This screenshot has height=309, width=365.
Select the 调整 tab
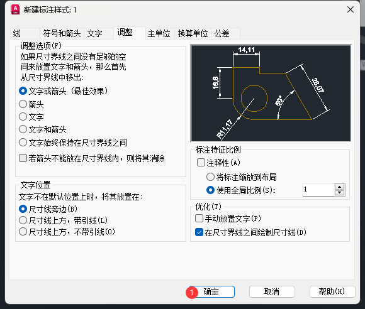[x=130, y=33]
